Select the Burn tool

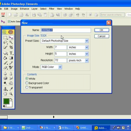(11, 83)
